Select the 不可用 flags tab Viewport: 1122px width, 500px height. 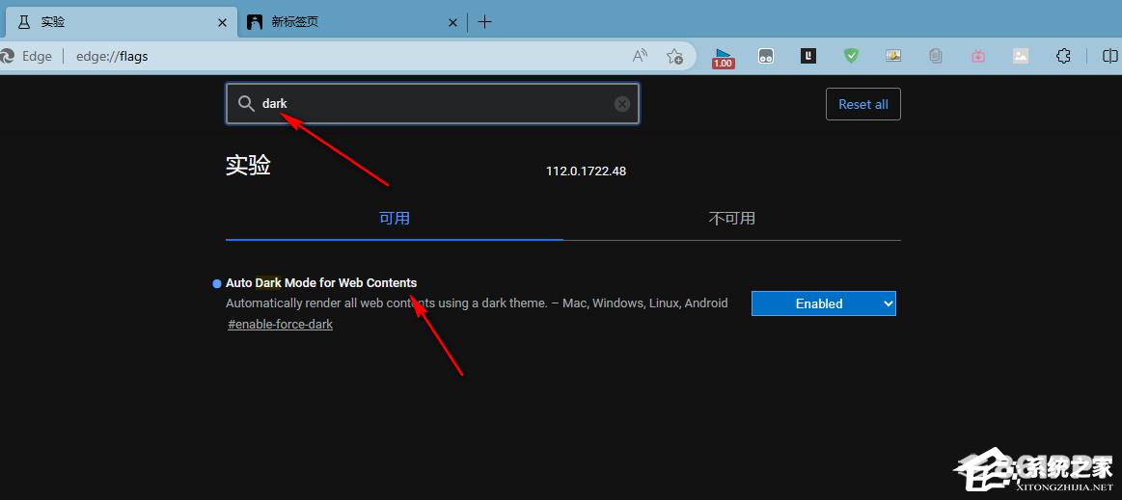[x=732, y=219]
